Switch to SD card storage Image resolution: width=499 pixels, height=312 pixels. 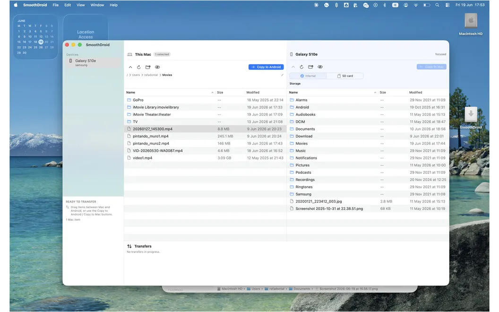click(x=345, y=76)
